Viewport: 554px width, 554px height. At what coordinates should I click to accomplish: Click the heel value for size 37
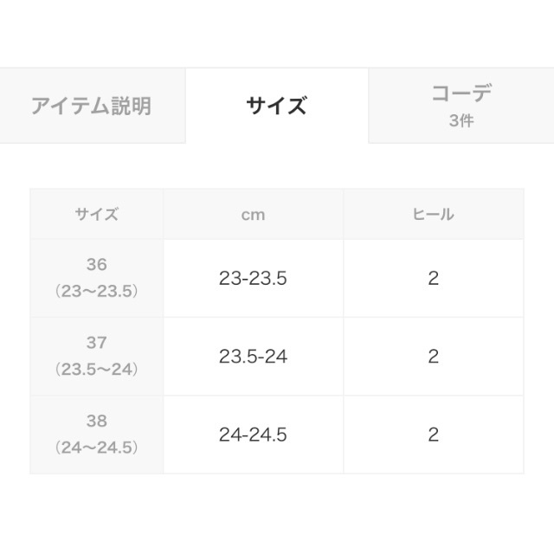433,356
